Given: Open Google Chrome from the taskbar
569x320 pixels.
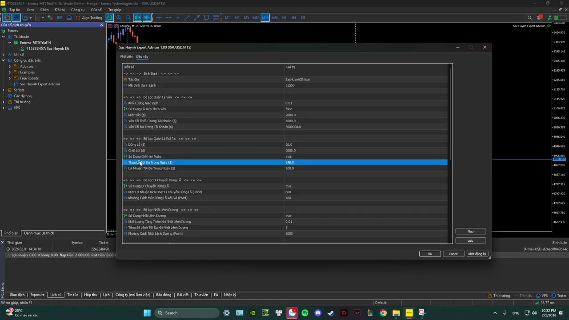Looking at the screenshot, I should click(x=383, y=313).
